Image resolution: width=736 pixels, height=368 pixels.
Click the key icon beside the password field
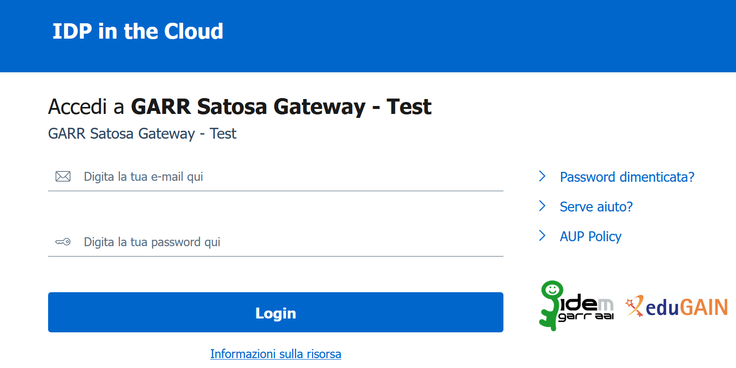62,241
